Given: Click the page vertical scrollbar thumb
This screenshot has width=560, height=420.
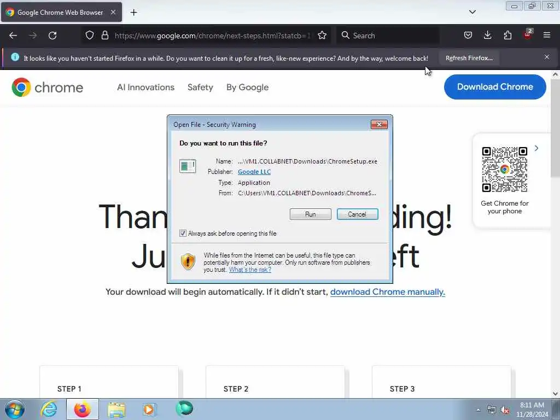Looking at the screenshot, I should (555, 128).
